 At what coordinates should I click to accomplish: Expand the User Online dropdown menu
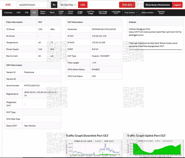131,13
